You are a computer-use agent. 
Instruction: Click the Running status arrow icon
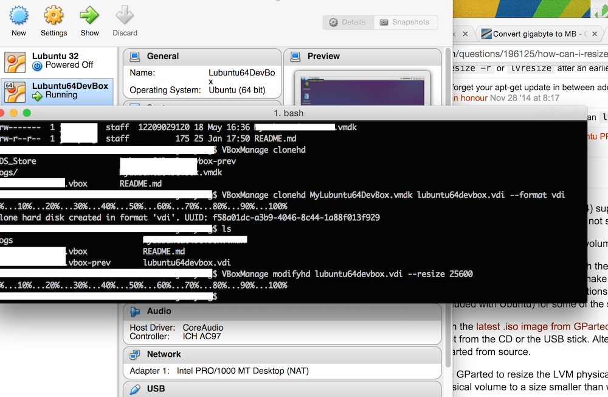point(37,96)
